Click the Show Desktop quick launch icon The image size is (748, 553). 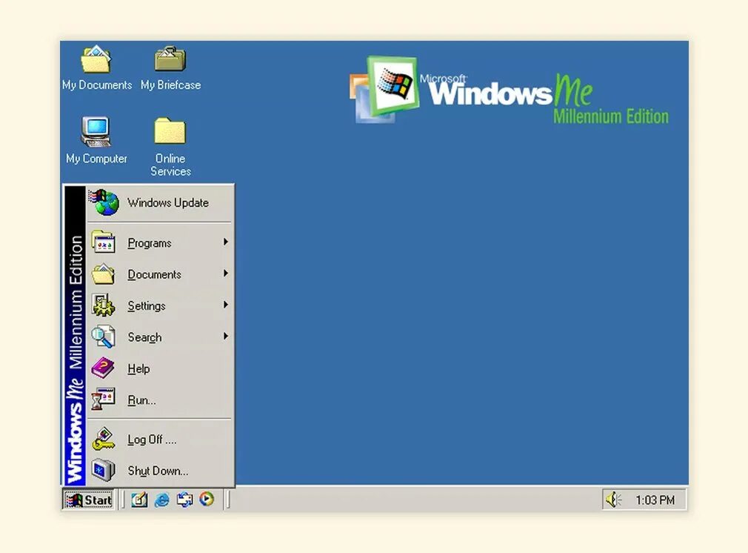point(139,500)
